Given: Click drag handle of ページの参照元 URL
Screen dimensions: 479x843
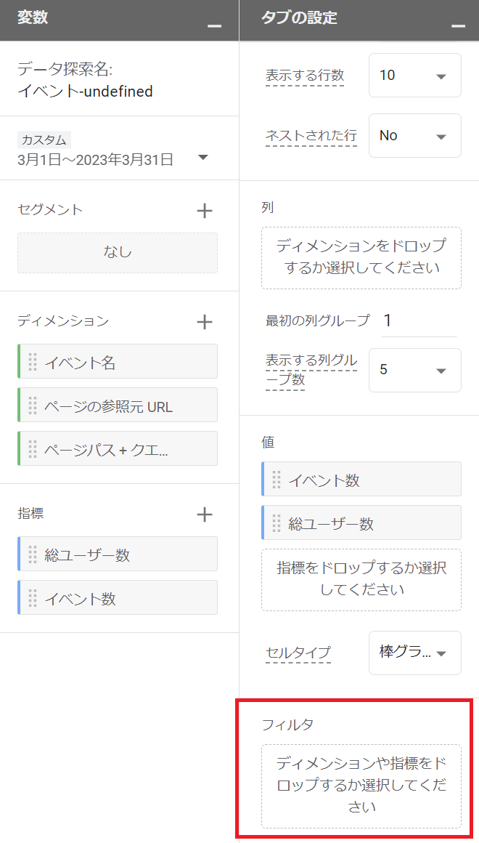Looking at the screenshot, I should [32, 406].
